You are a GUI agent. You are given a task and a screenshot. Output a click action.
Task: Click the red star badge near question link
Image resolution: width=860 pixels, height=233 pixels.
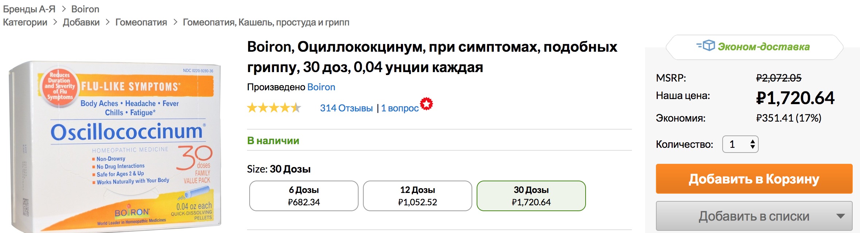click(426, 104)
